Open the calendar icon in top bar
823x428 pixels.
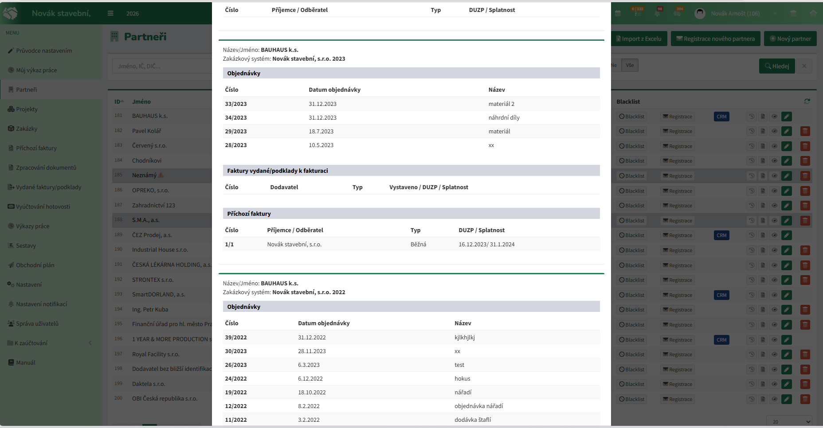[x=617, y=13]
